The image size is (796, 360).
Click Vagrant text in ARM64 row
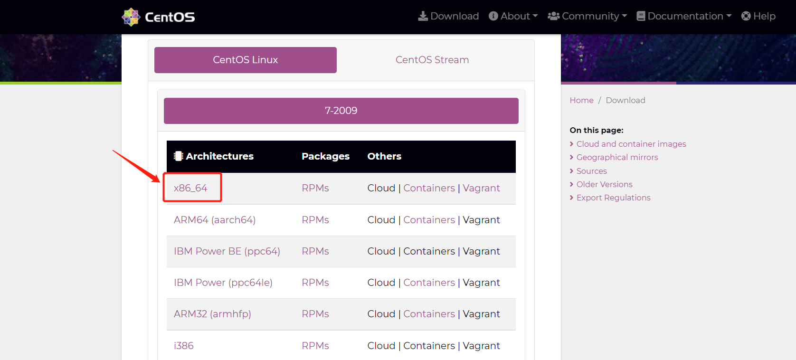tap(482, 220)
